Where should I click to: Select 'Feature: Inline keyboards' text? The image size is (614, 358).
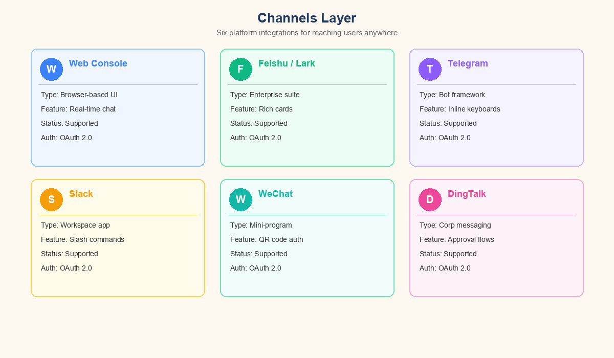(x=460, y=109)
